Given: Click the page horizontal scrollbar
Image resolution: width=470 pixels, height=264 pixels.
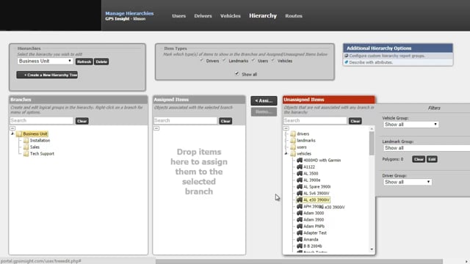Looking at the screenshot, I should pyautogui.click(x=299, y=261).
